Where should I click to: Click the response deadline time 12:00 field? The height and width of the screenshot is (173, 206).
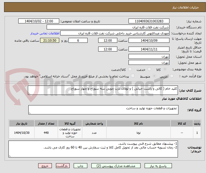click(108, 40)
